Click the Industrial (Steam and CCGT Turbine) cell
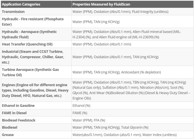 [33, 57]
